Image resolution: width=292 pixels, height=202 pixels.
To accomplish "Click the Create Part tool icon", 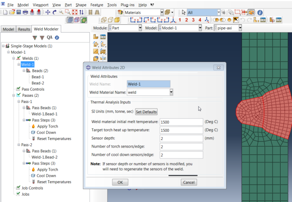I will point(96,37).
